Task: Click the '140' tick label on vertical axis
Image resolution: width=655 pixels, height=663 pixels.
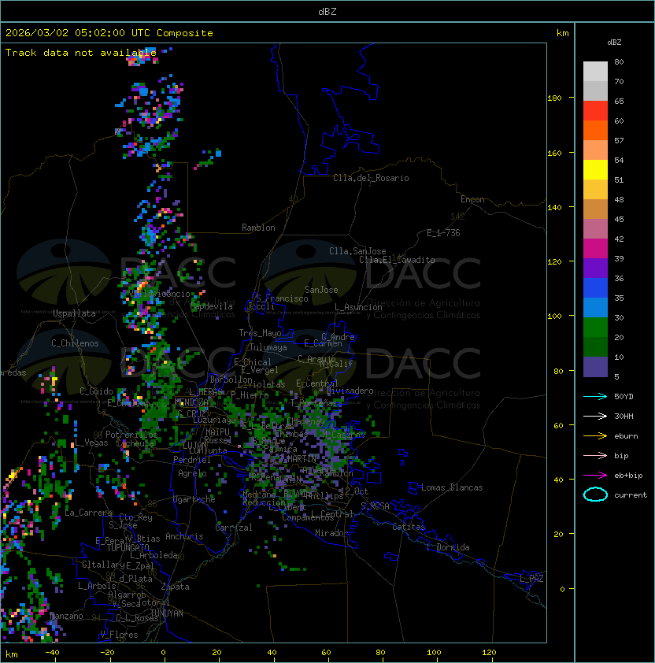Action: (554, 208)
